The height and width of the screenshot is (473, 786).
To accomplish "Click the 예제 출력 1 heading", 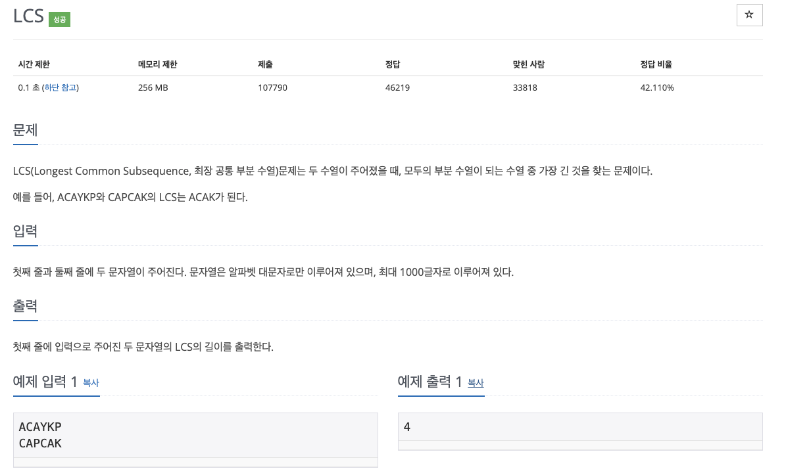I will click(430, 382).
